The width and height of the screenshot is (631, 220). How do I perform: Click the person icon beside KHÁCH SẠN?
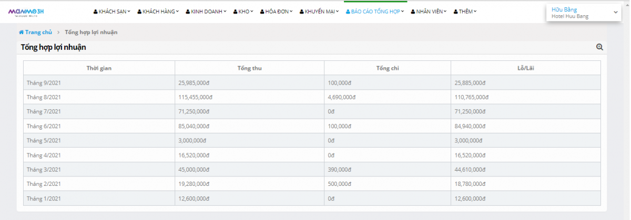[95, 12]
